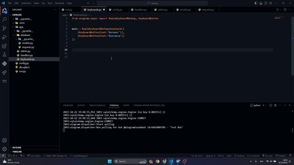The width and height of the screenshot is (294, 165).
Task: Place cursor on empty line 10 in editor
Action: click(172, 50)
